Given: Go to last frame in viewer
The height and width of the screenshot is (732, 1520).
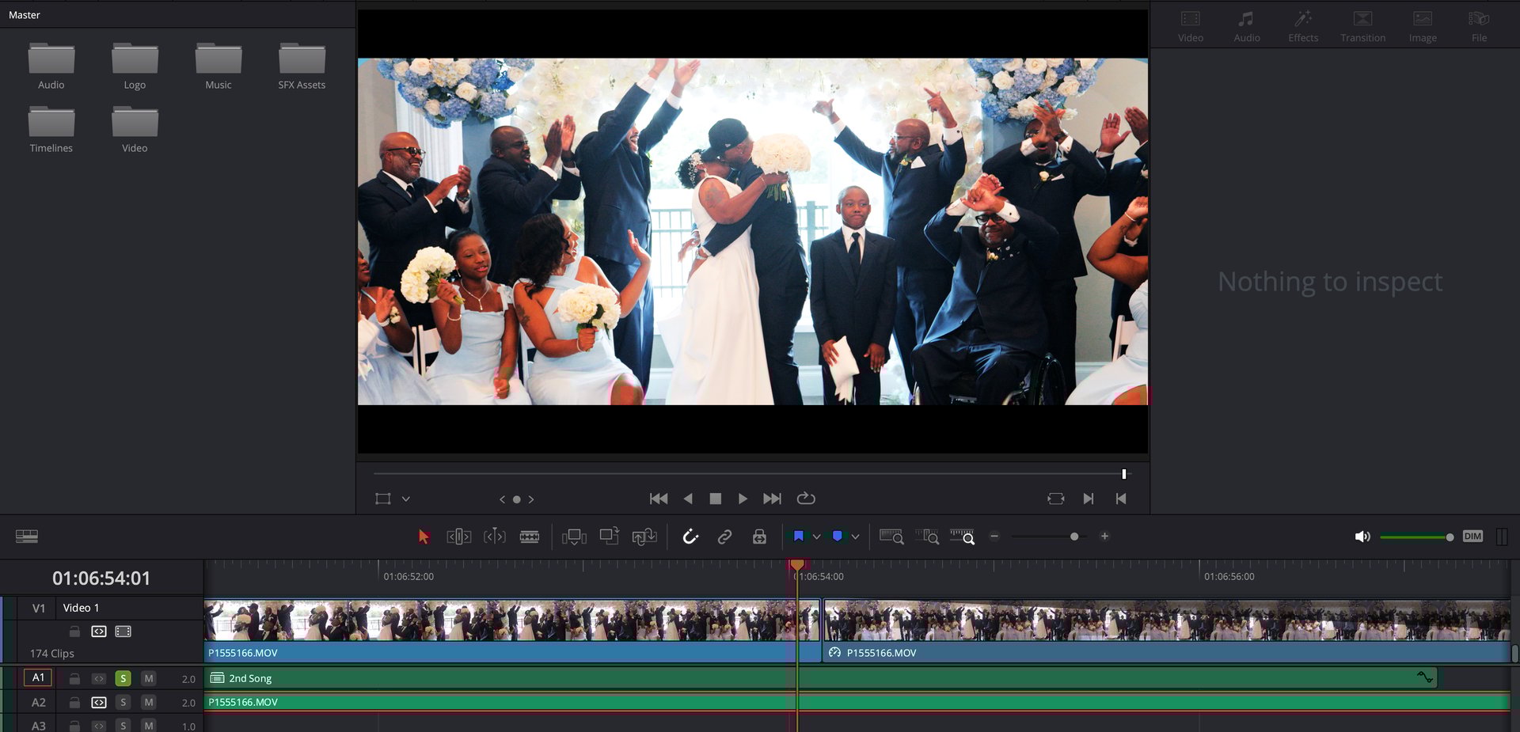Looking at the screenshot, I should point(772,499).
